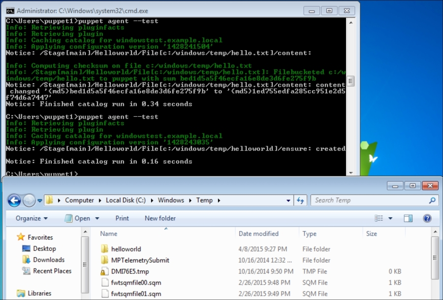Viewport: 443px width, 300px height.
Task: Open the MPTelemetrySubmit folder
Action: 140,260
